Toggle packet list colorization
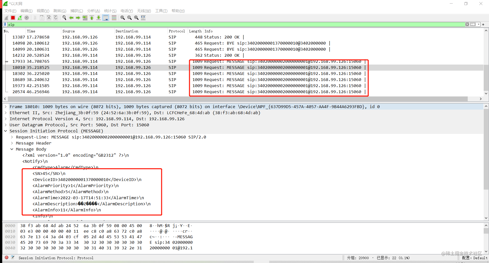Screen dimensions: 489x263 114,18
